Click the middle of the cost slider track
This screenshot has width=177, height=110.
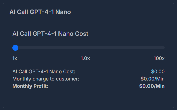88,48
